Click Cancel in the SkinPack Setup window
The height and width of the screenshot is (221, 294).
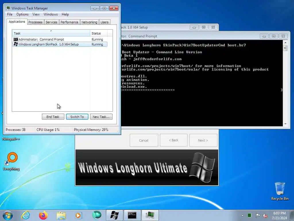(x=144, y=140)
